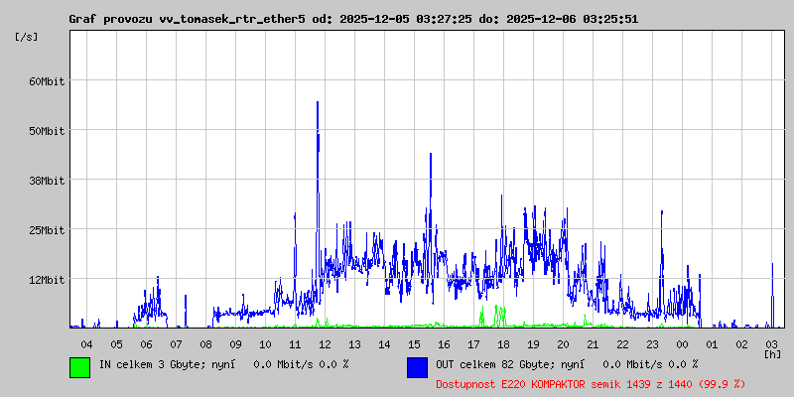Viewport: 794px width, 397px height.
Task: Click the [h] unit label at bottom right
Action: [x=772, y=354]
